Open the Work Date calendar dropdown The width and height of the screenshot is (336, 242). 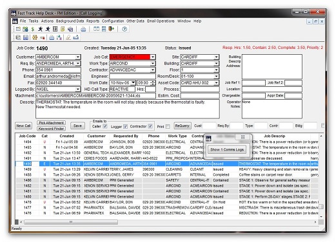pyautogui.click(x=133, y=82)
